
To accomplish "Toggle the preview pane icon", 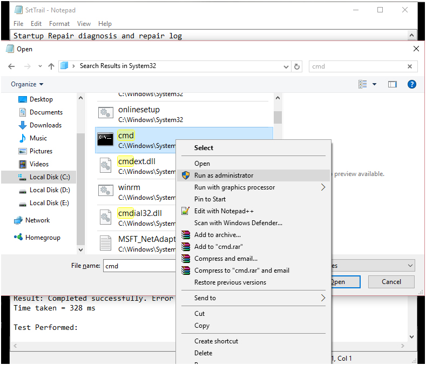I will tap(393, 84).
